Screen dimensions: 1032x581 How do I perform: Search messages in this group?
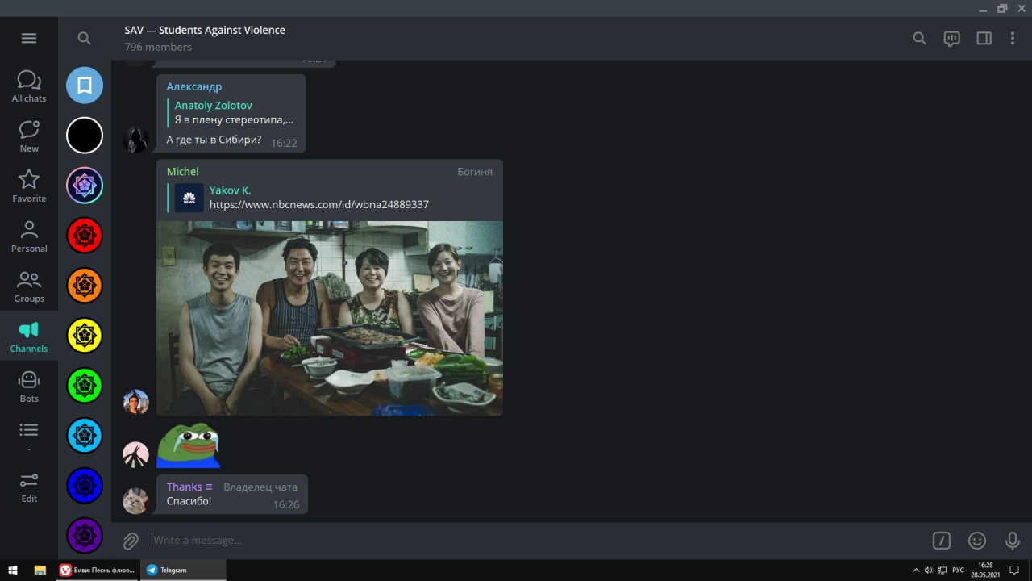click(x=919, y=38)
